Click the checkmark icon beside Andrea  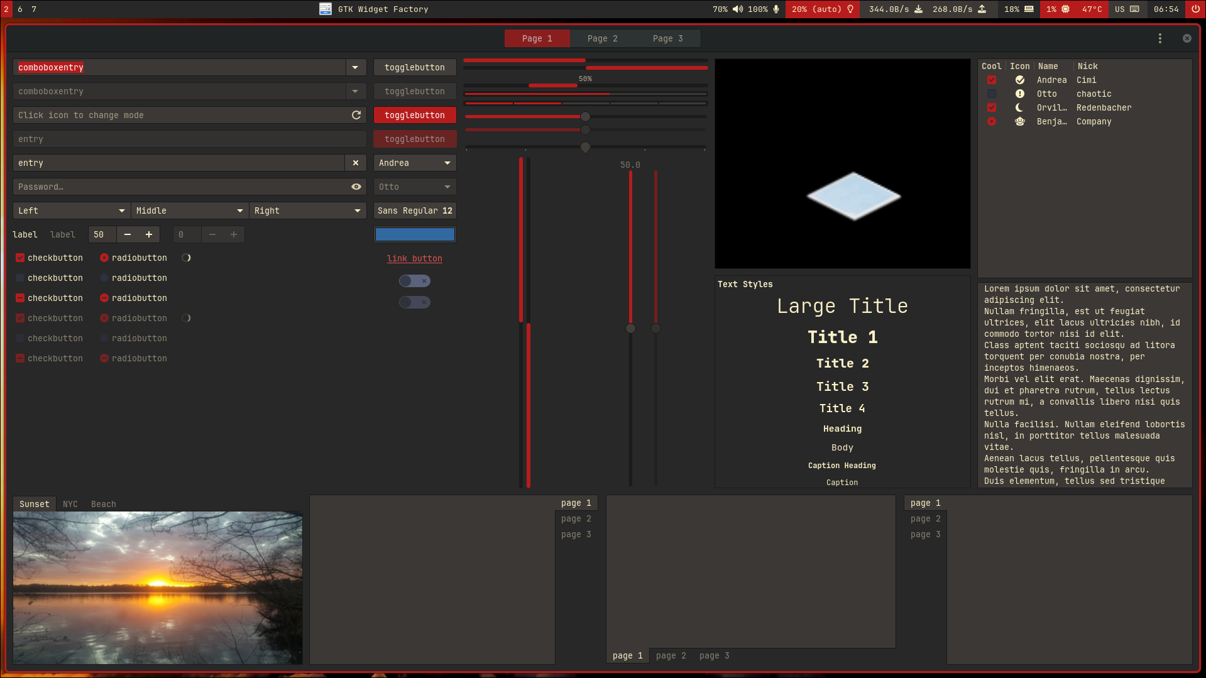(x=1019, y=80)
